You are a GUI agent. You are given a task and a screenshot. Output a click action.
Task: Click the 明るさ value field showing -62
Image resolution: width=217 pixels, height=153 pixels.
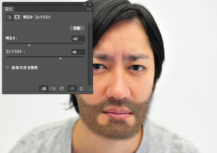click(x=78, y=39)
